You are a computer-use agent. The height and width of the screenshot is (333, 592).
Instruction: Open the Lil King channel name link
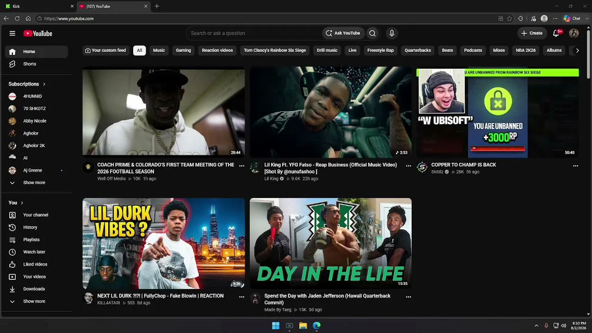(x=271, y=179)
